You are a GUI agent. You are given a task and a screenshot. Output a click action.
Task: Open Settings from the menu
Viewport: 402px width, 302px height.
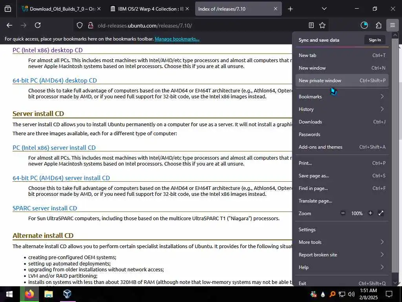(x=342, y=230)
